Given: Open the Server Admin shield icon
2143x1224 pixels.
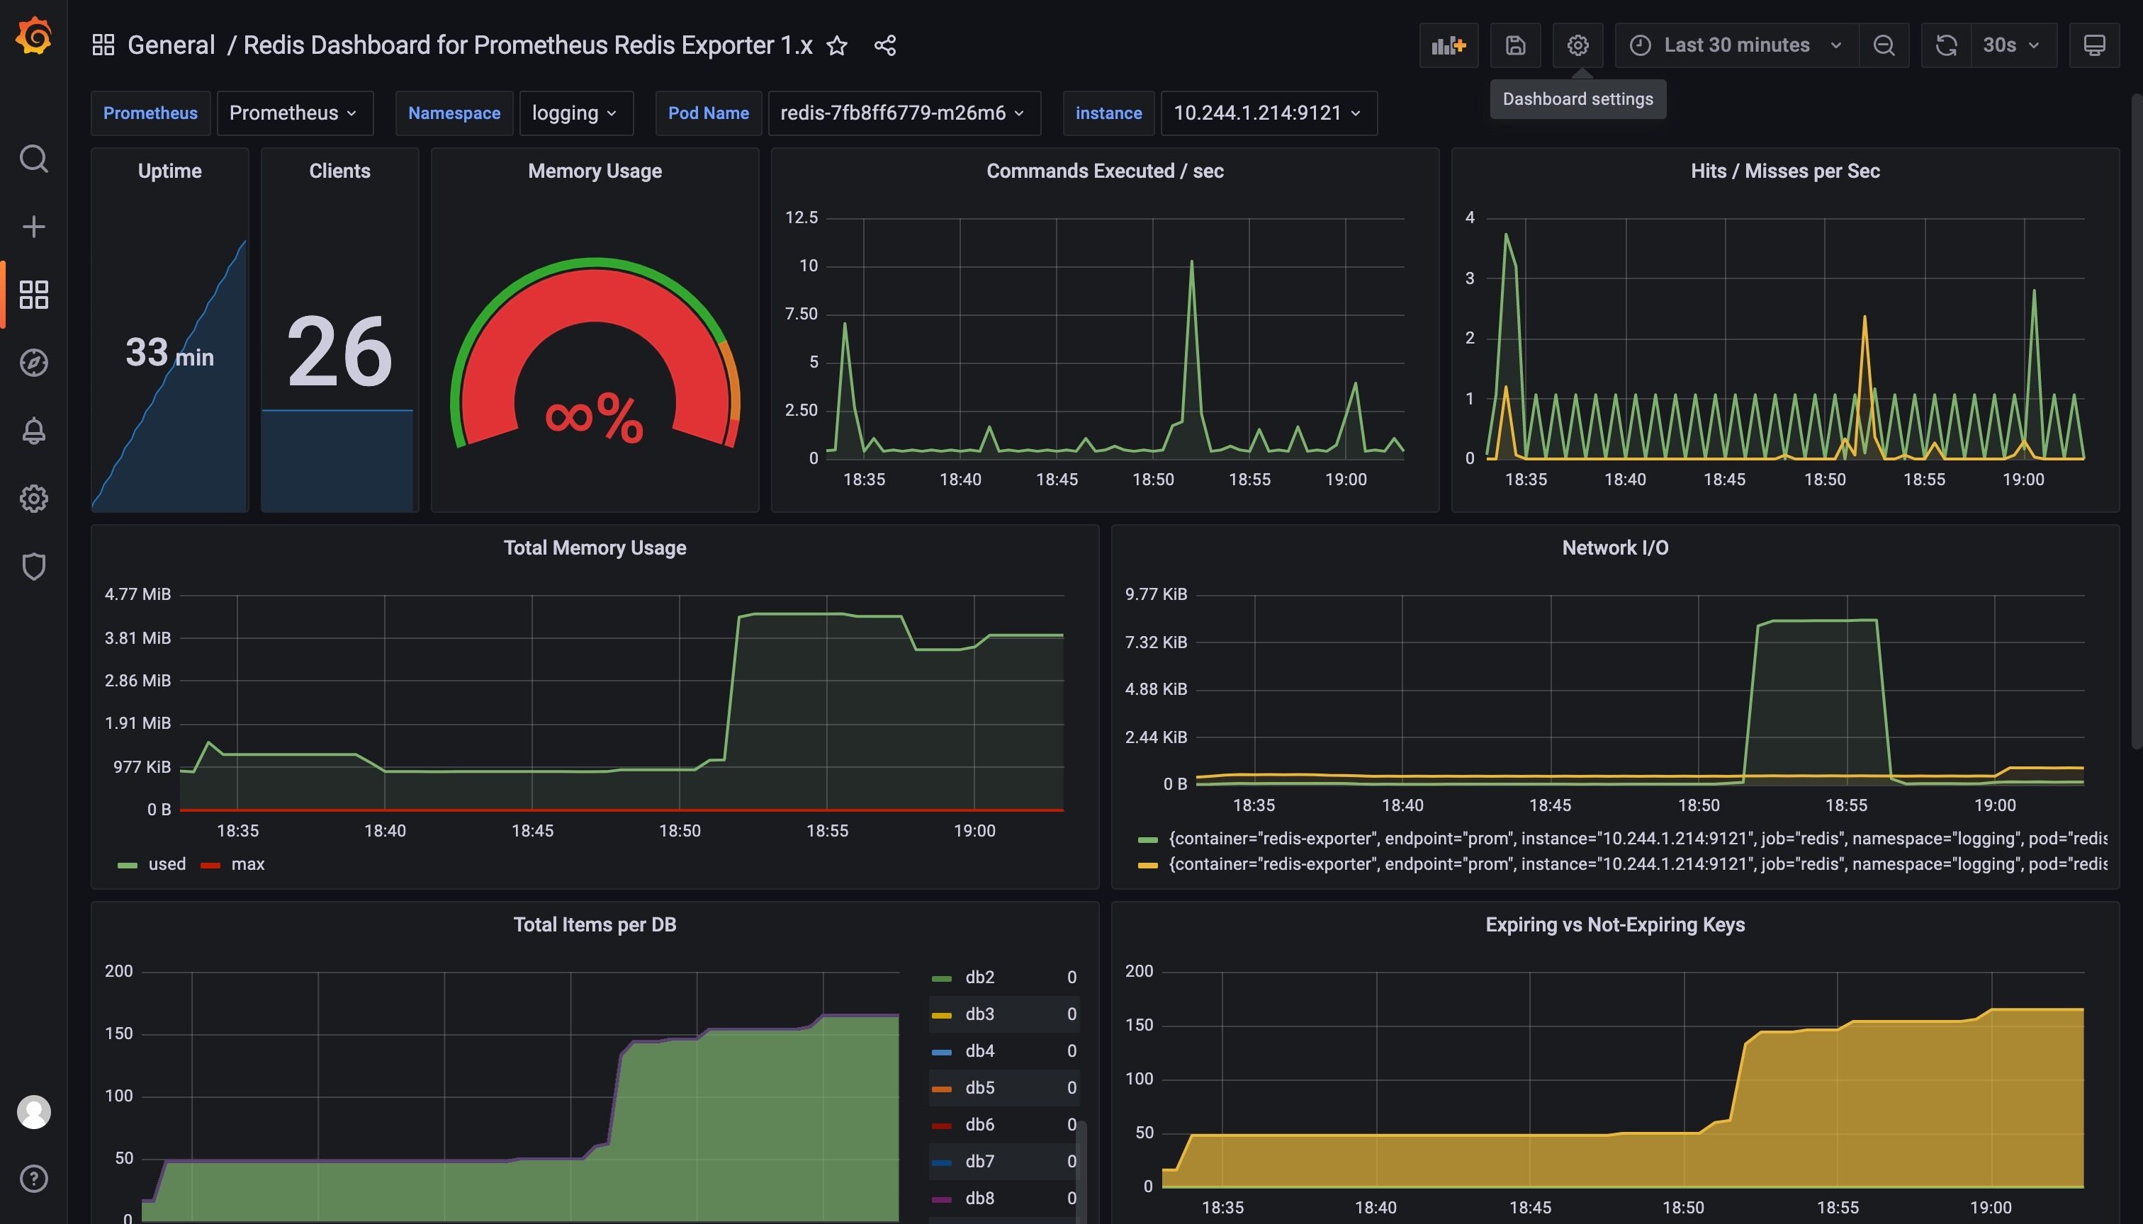Looking at the screenshot, I should [x=33, y=567].
